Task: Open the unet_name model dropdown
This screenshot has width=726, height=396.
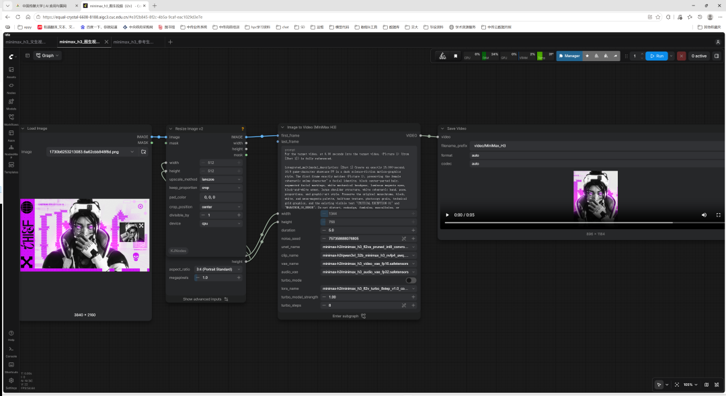Action: (x=368, y=247)
